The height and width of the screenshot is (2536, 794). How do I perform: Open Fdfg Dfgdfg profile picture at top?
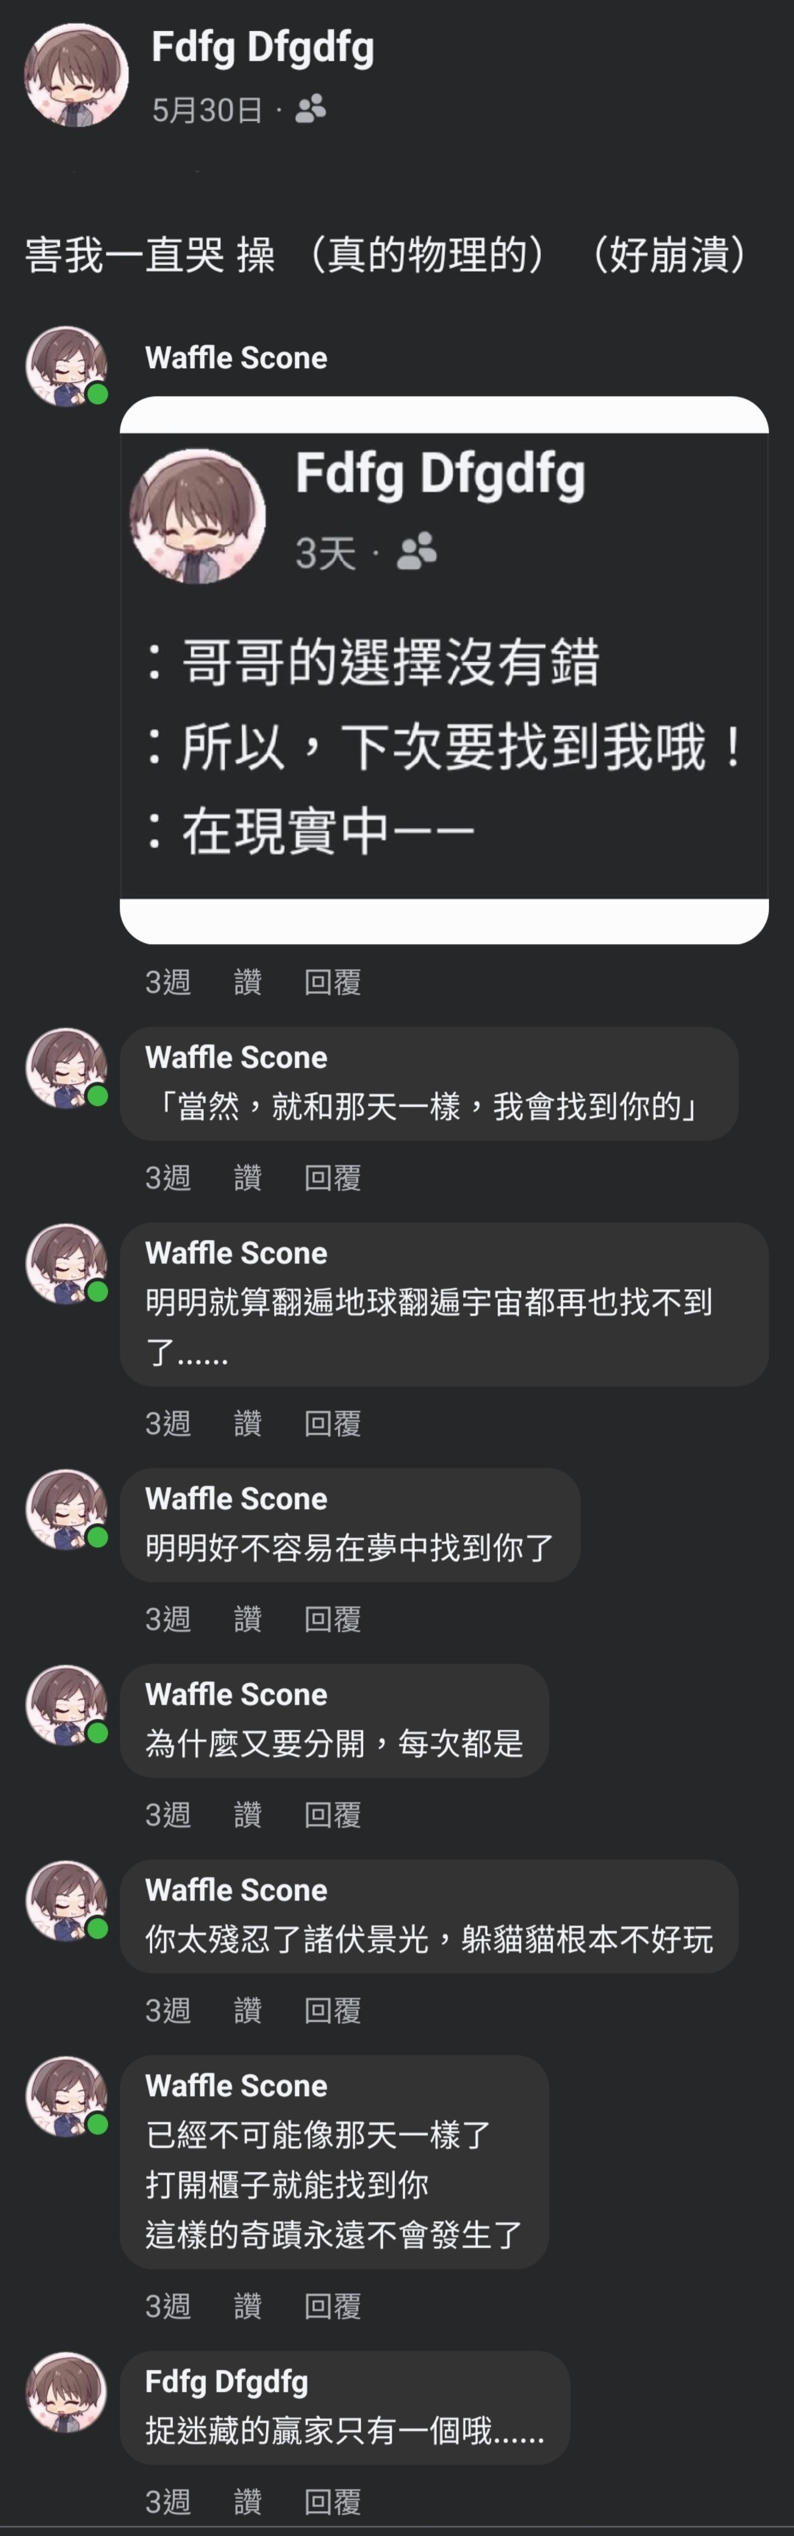click(x=76, y=76)
